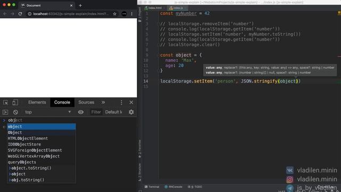This screenshot has height=192, width=341.
Task: Switch to the Elements tab
Action: point(37,102)
